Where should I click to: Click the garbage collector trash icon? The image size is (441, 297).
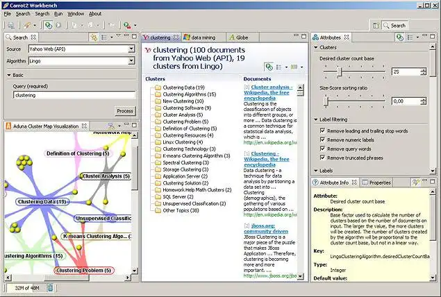coord(51,287)
